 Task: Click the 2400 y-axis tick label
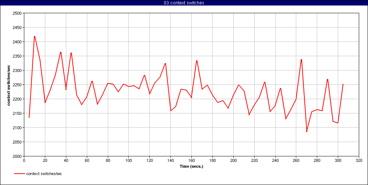click(x=18, y=42)
